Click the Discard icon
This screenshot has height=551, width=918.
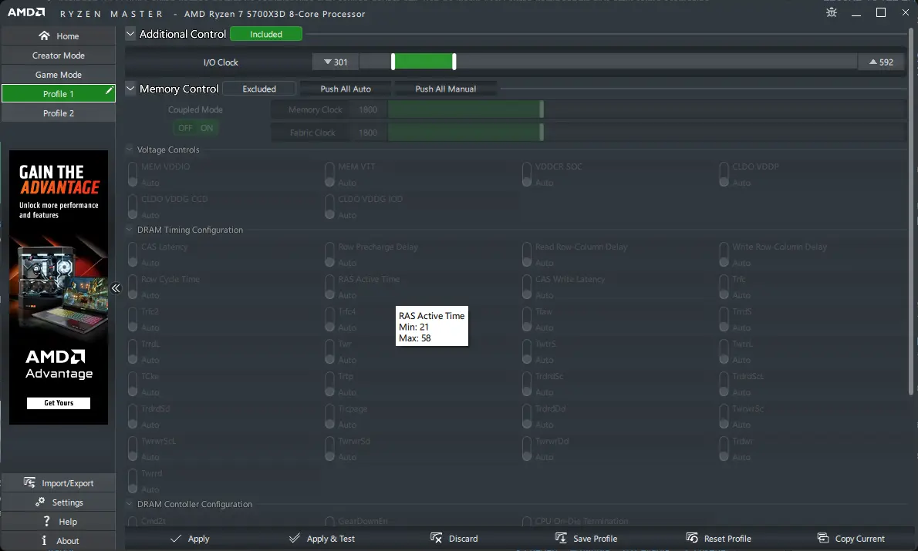tap(436, 538)
